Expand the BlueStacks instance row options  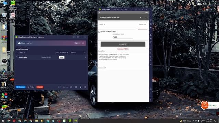[x=85, y=57]
